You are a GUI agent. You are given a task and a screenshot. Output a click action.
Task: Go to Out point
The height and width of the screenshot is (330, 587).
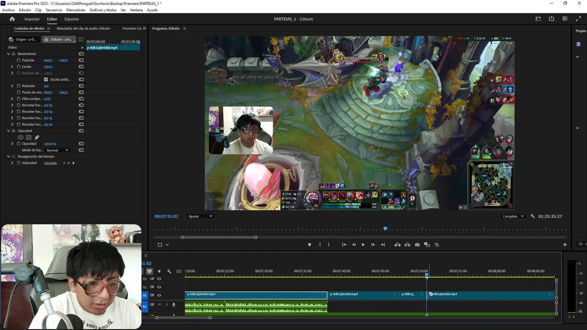[382, 245]
